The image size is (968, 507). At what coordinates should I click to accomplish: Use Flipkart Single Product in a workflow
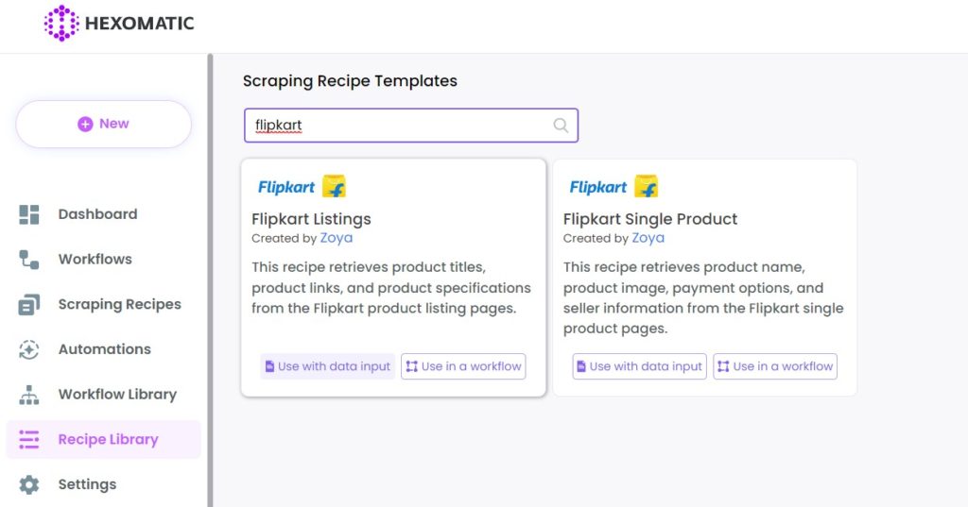click(x=775, y=366)
